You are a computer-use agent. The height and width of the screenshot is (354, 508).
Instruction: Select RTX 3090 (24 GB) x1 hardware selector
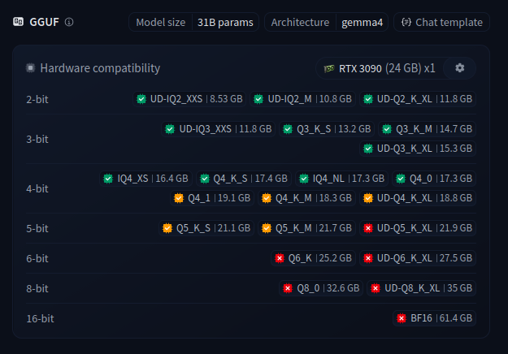(380, 68)
